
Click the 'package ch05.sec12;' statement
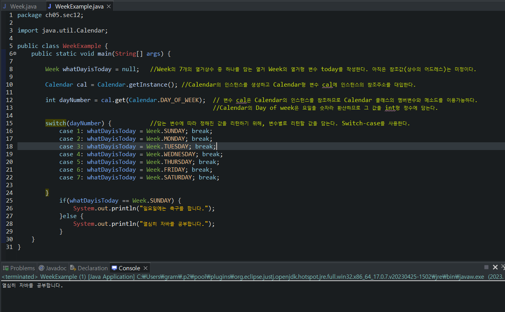point(50,15)
